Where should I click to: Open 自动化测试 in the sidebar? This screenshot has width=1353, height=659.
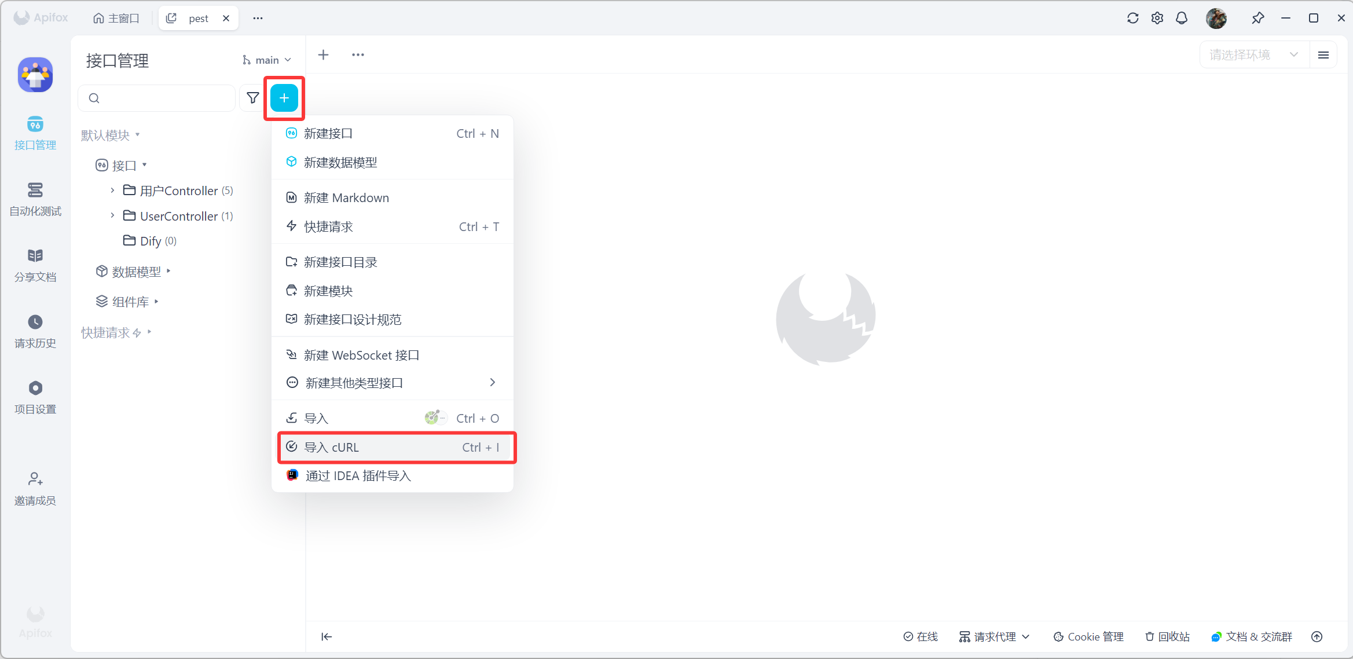[x=35, y=199]
